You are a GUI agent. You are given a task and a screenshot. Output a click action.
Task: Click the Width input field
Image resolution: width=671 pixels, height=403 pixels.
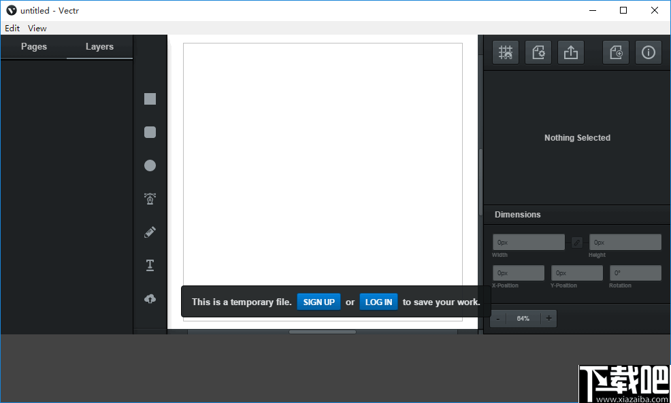[529, 243]
